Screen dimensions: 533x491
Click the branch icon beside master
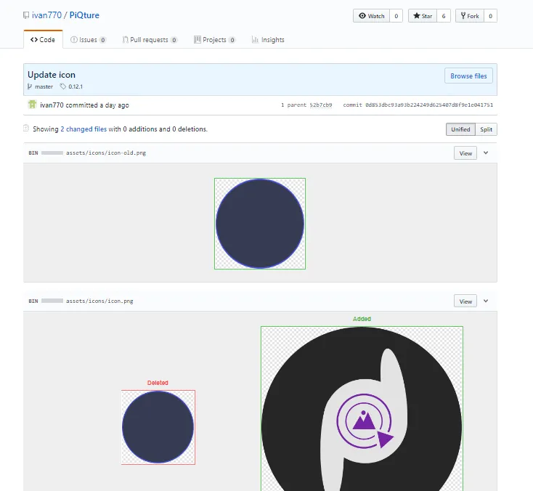(30, 86)
